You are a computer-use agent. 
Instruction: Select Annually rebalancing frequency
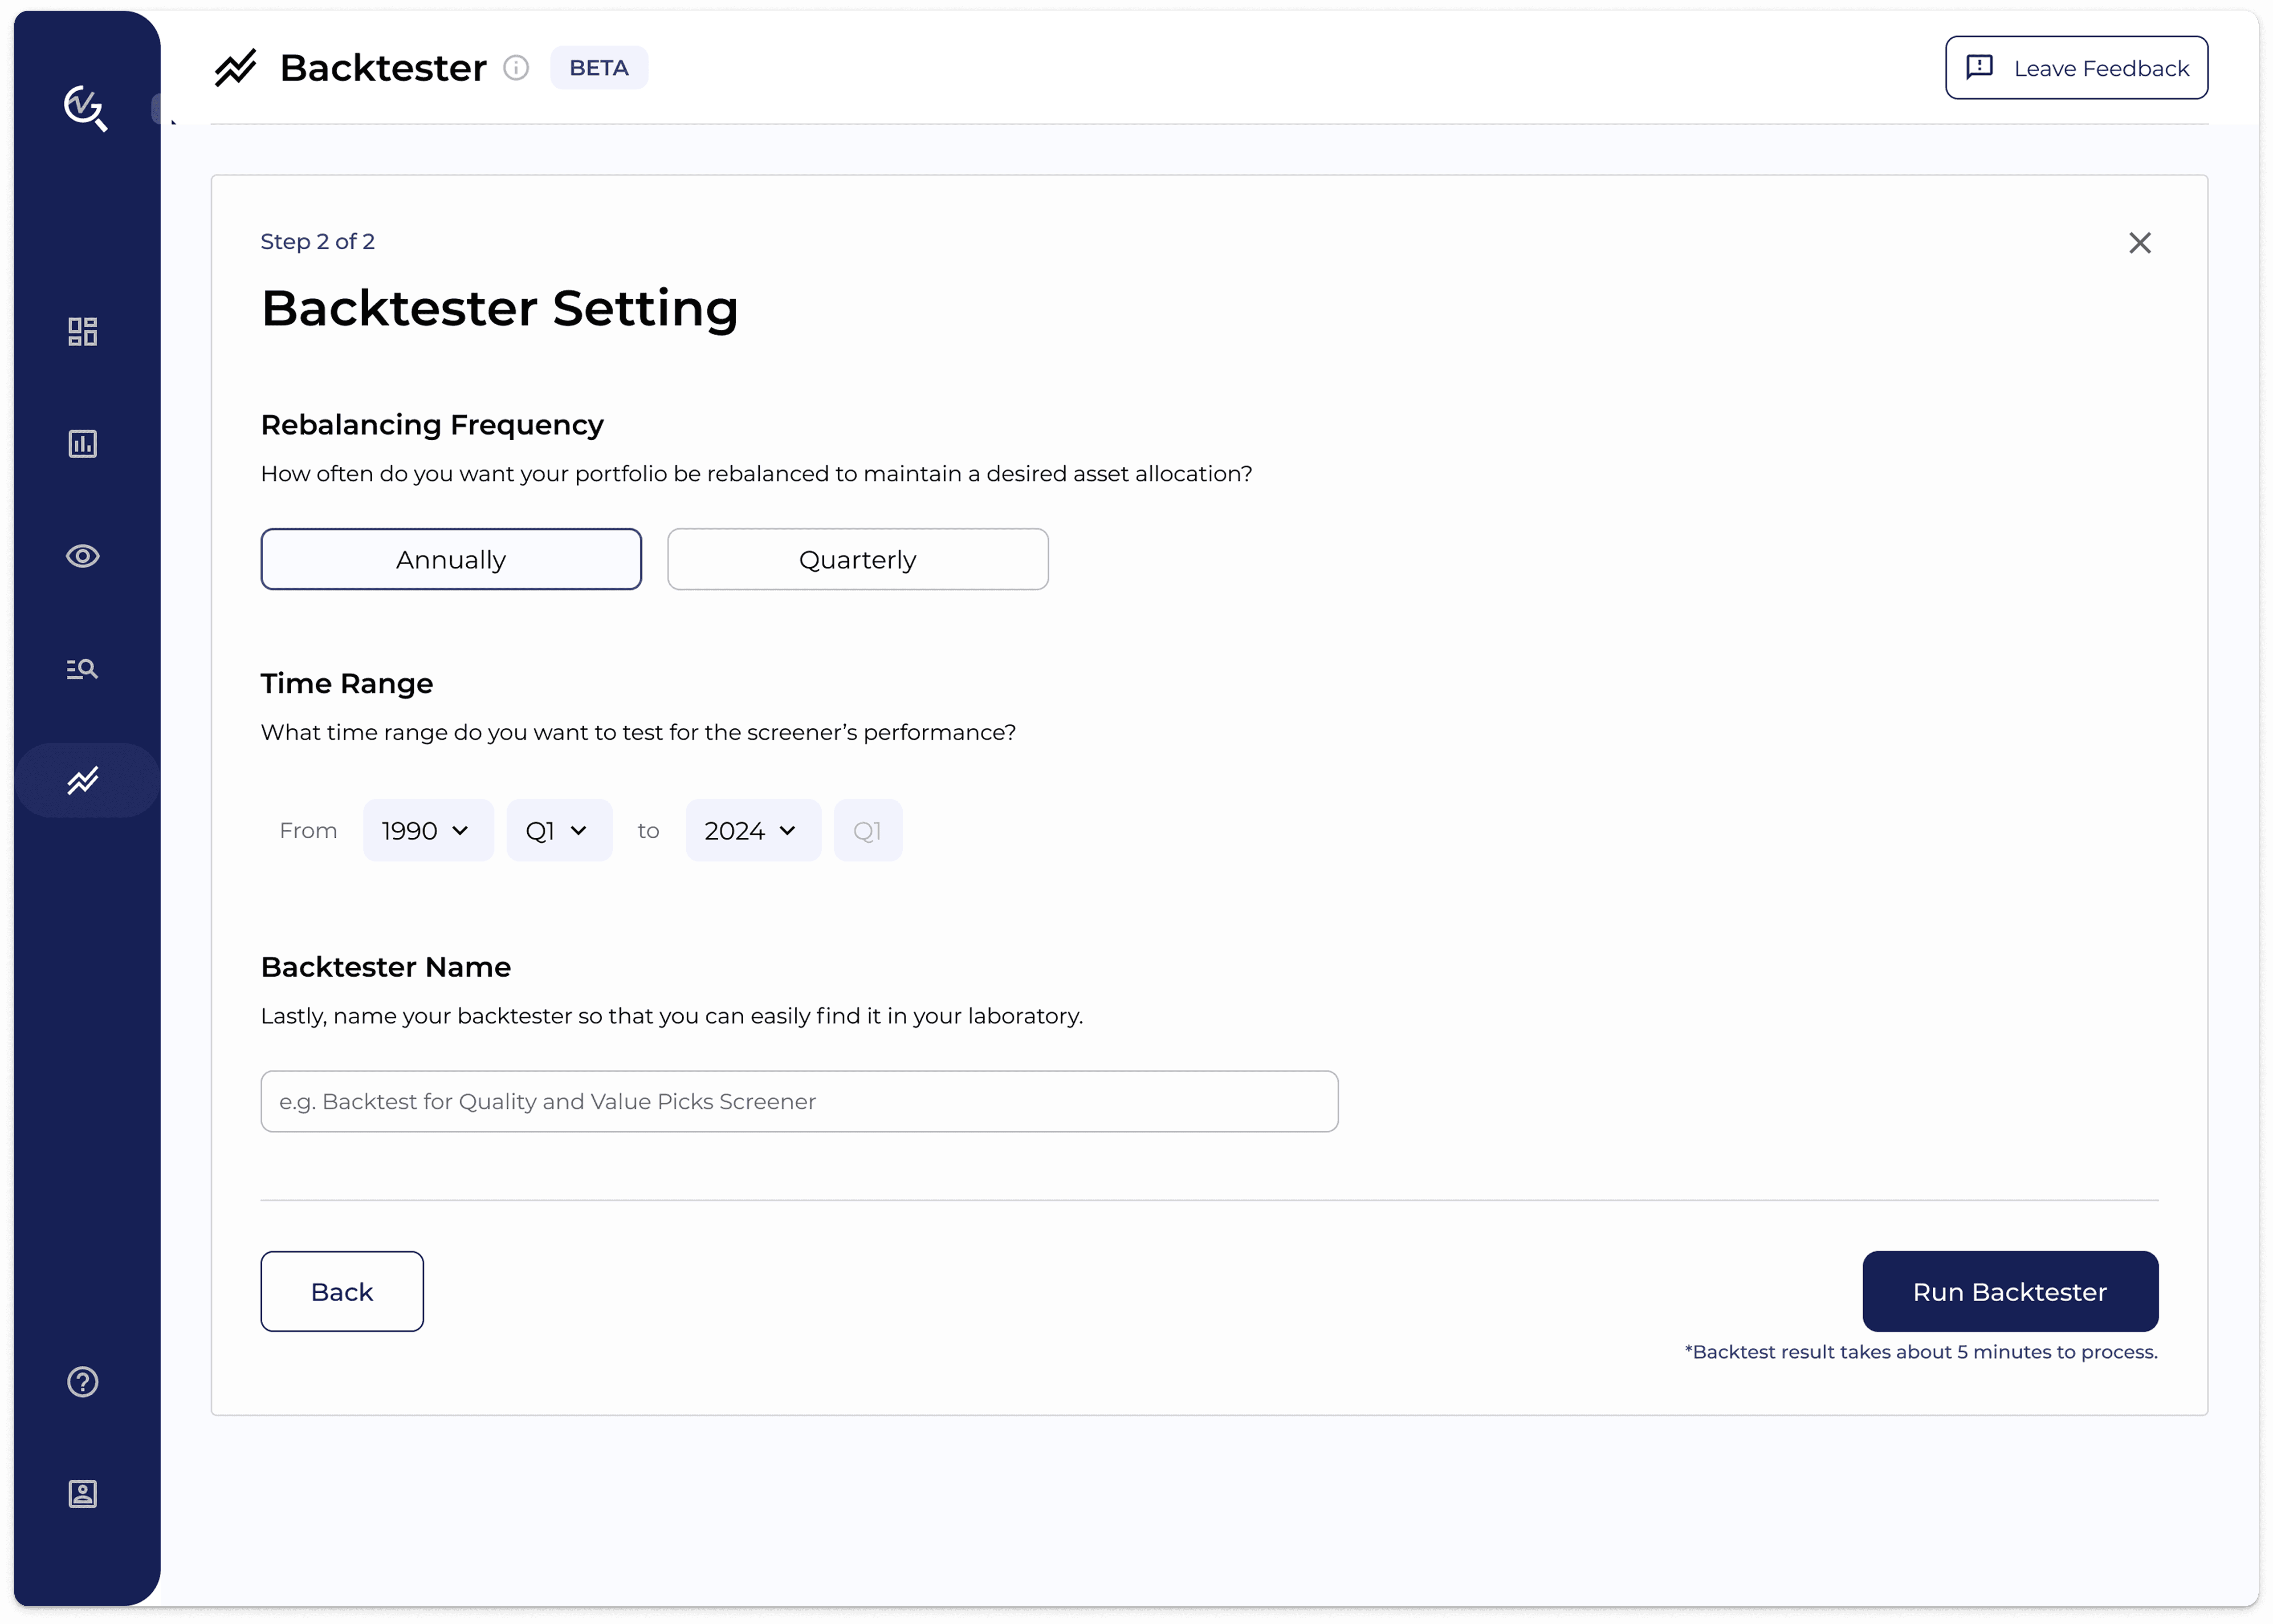pos(451,560)
